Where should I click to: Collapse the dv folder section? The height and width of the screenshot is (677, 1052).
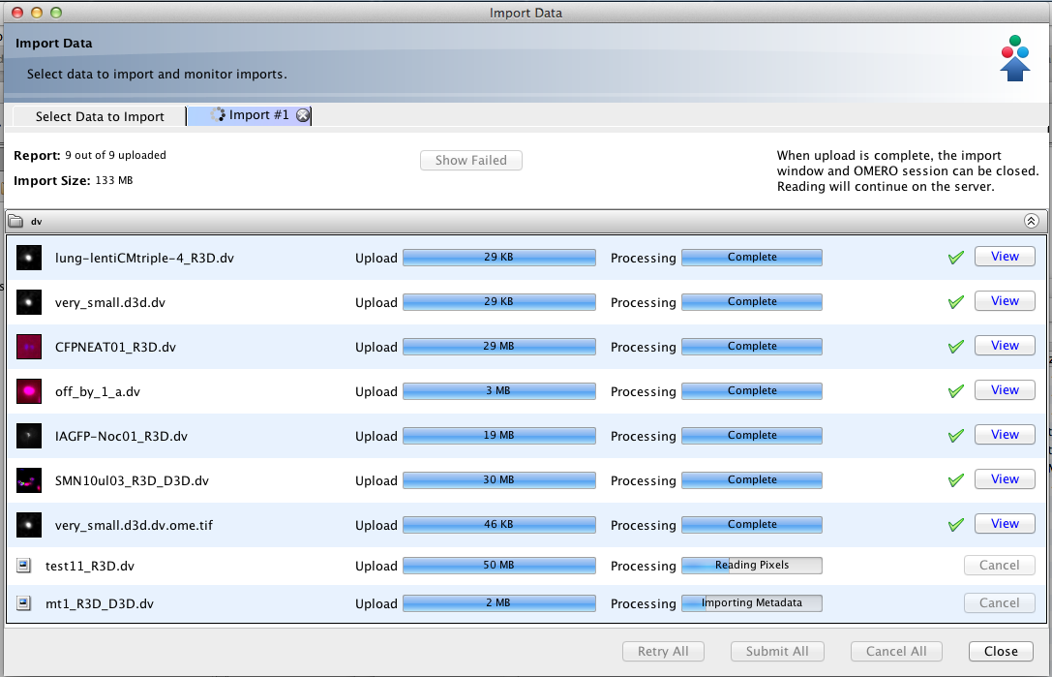click(1031, 221)
